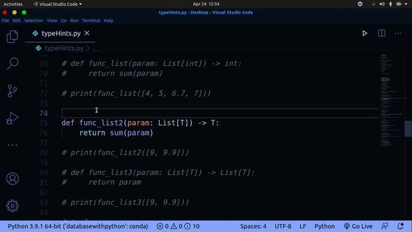Open the notifications bell
Image resolution: width=412 pixels, height=232 pixels.
(400, 226)
